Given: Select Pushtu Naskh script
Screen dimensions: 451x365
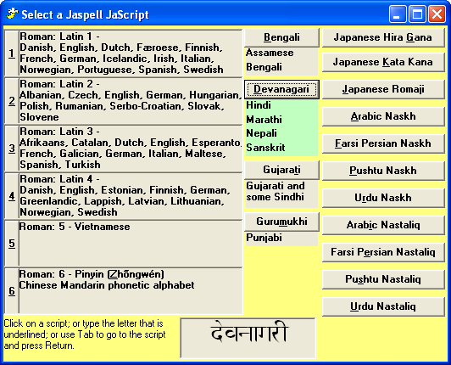Looking at the screenshot, I should (x=383, y=171).
